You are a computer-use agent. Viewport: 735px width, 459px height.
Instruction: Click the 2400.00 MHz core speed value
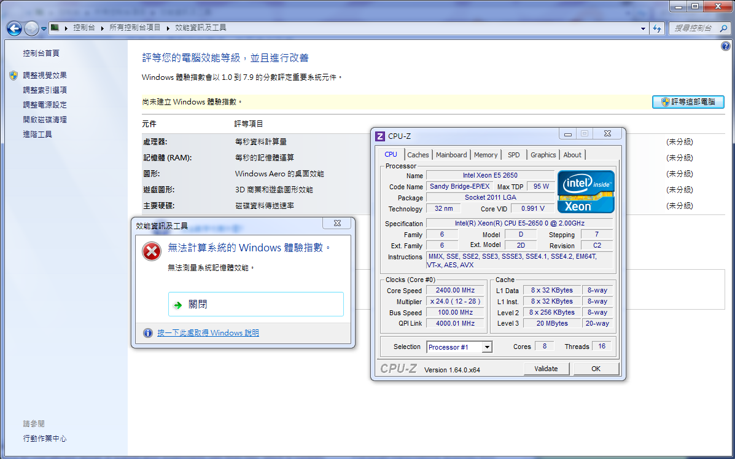pos(455,290)
